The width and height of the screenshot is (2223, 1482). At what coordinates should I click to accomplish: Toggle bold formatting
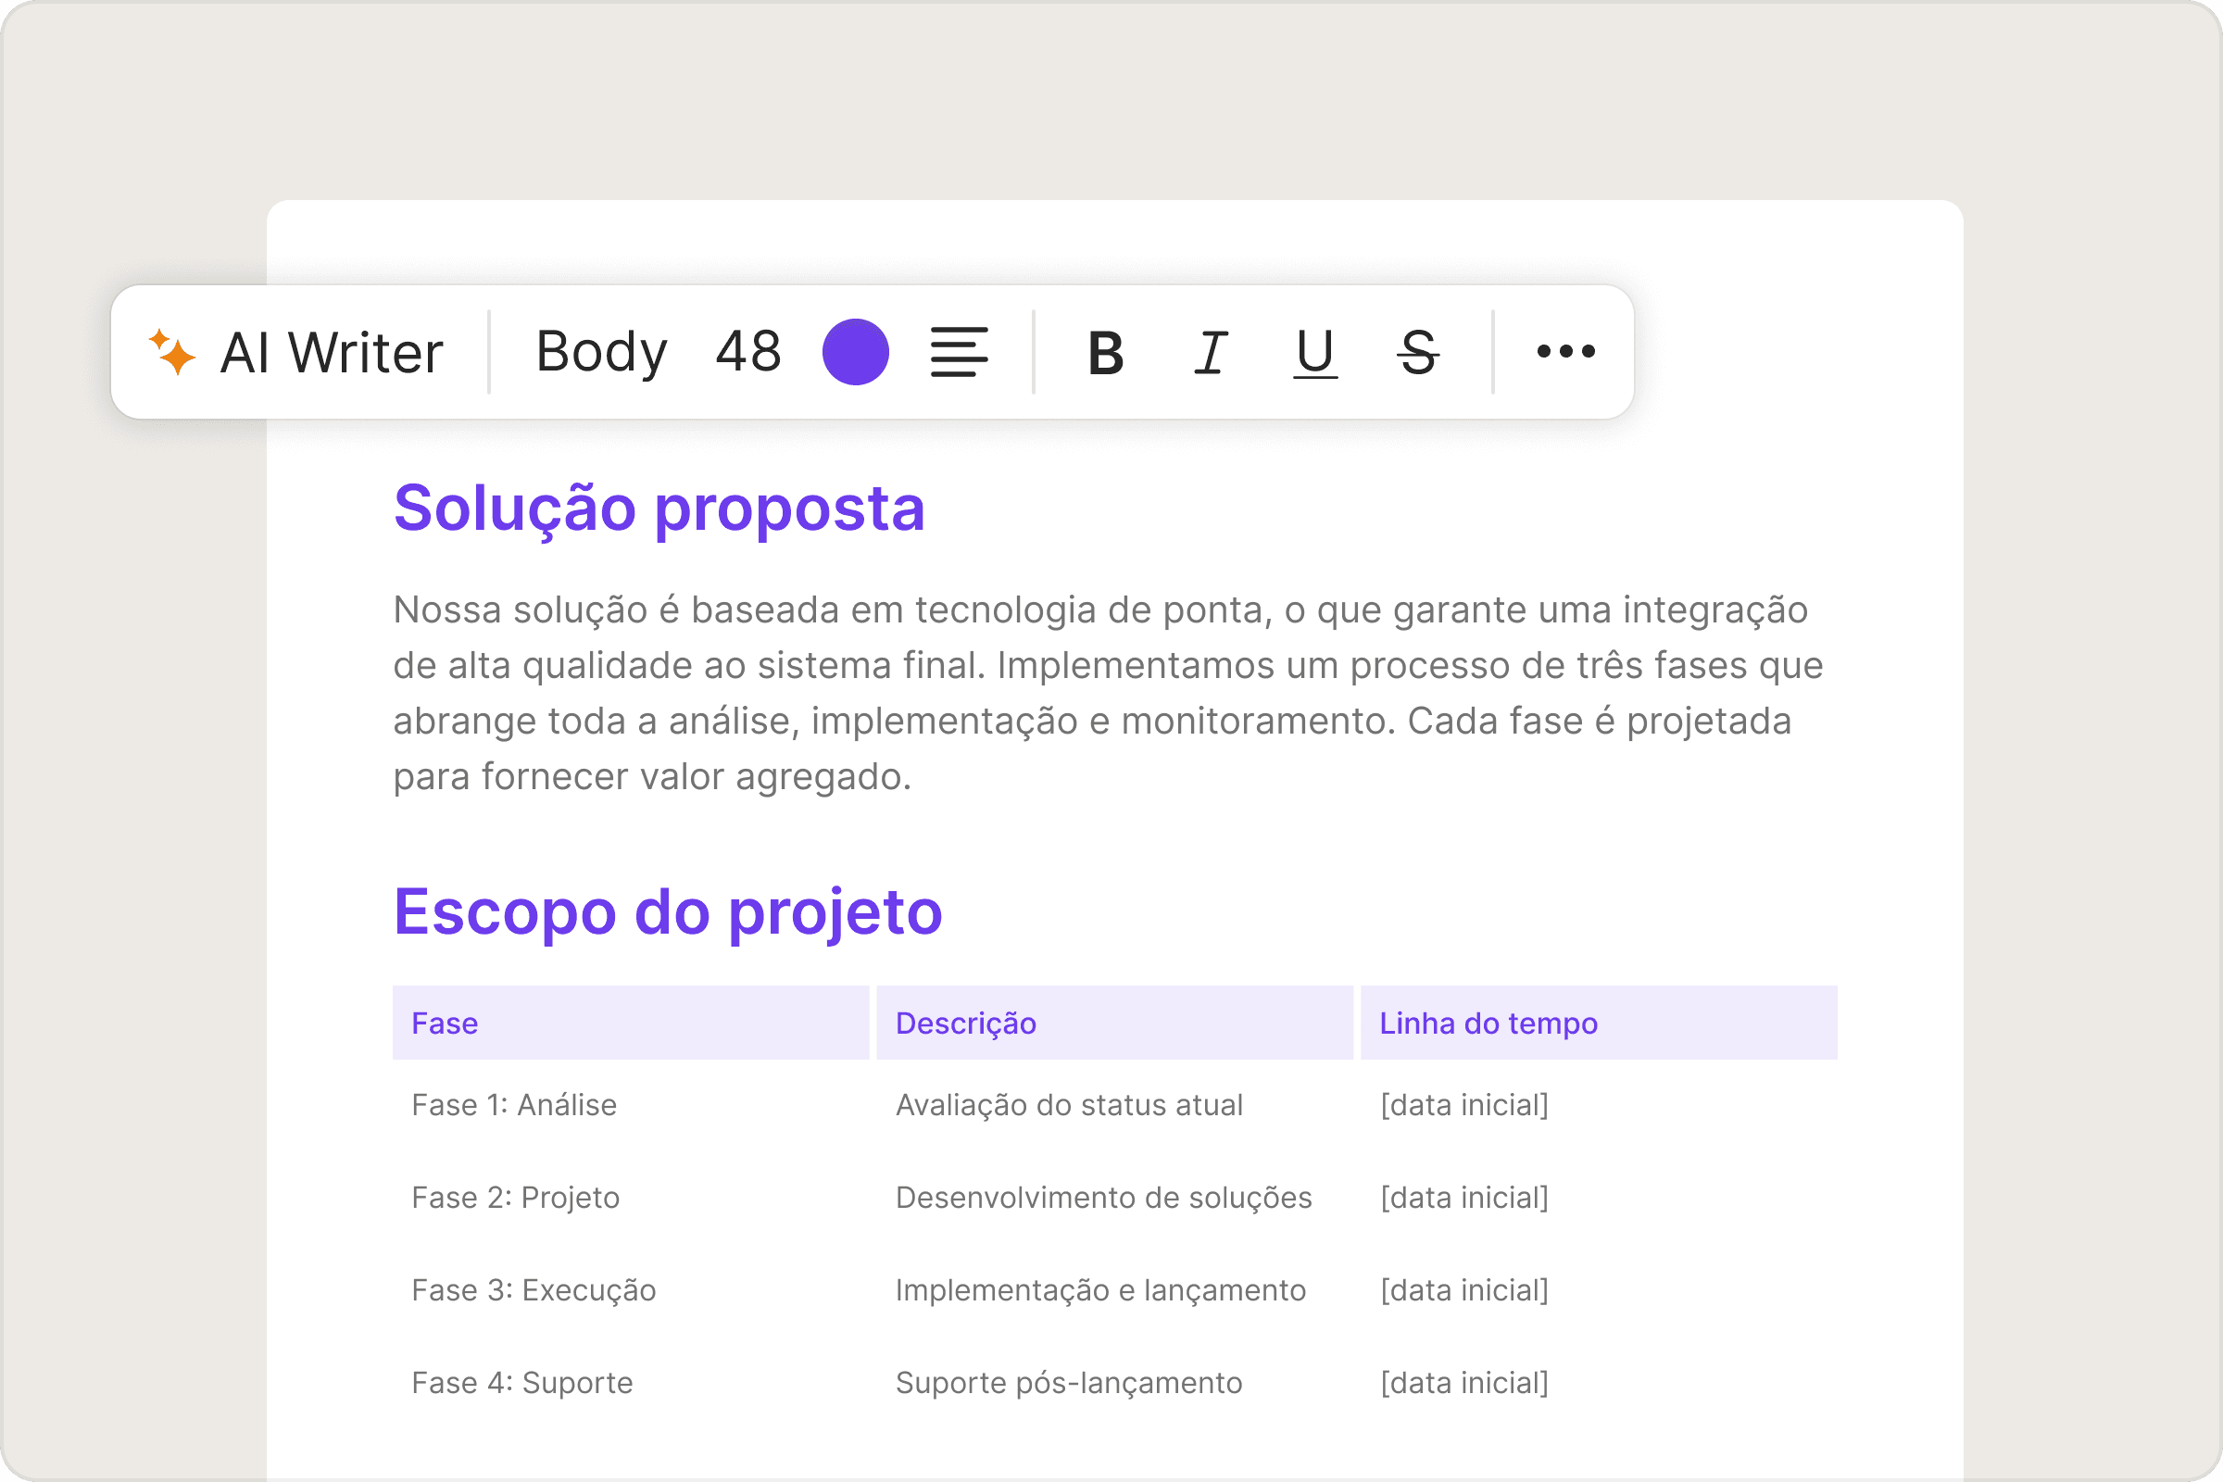point(1106,354)
